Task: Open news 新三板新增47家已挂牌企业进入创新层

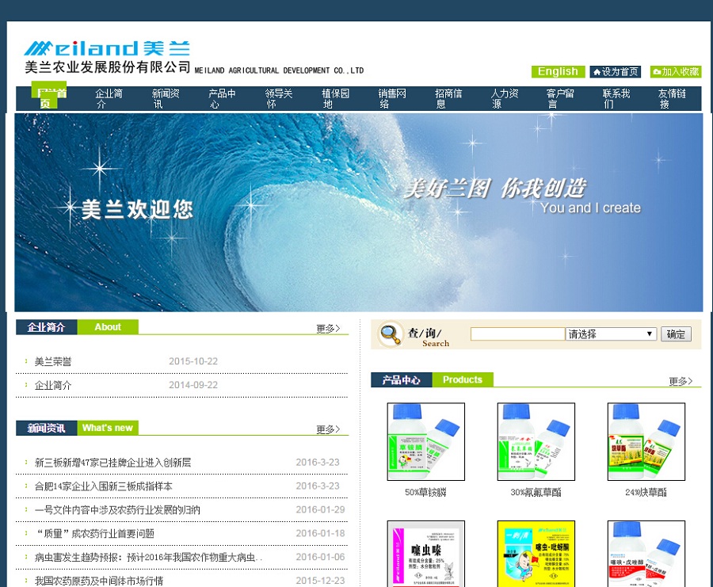Action: click(x=112, y=463)
